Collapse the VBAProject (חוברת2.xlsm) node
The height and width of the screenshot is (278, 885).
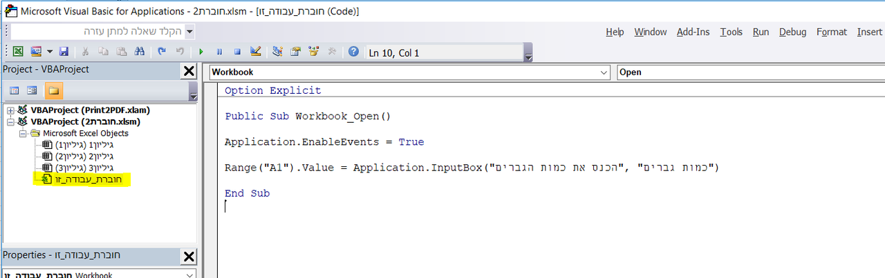point(10,121)
